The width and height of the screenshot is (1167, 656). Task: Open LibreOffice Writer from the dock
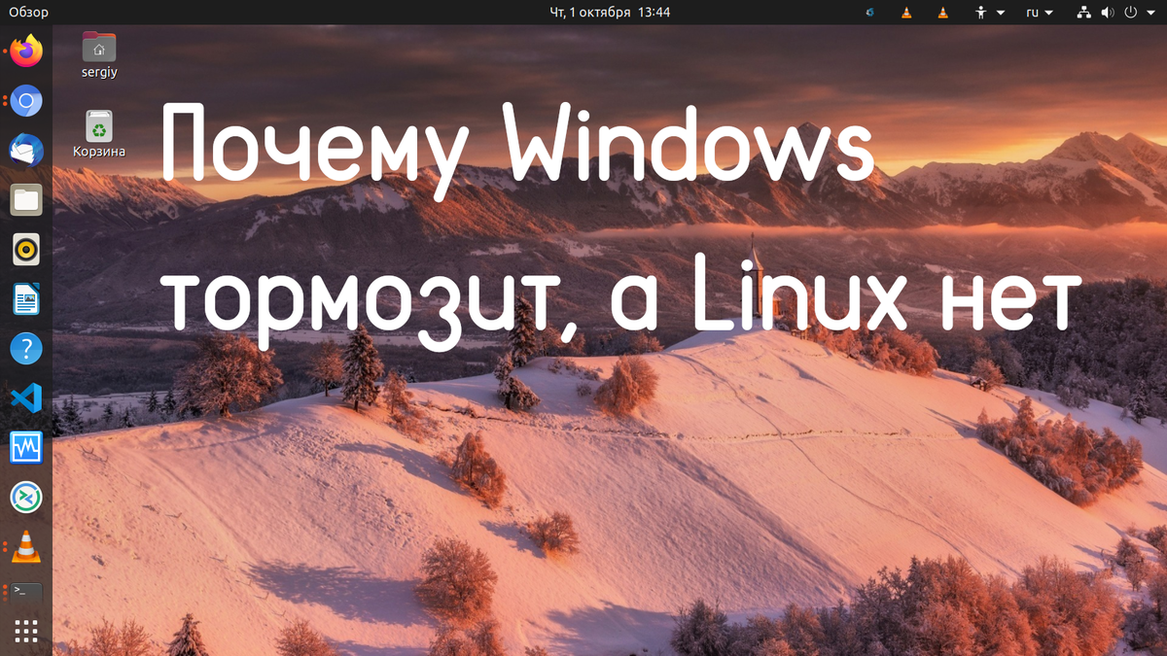(x=26, y=299)
